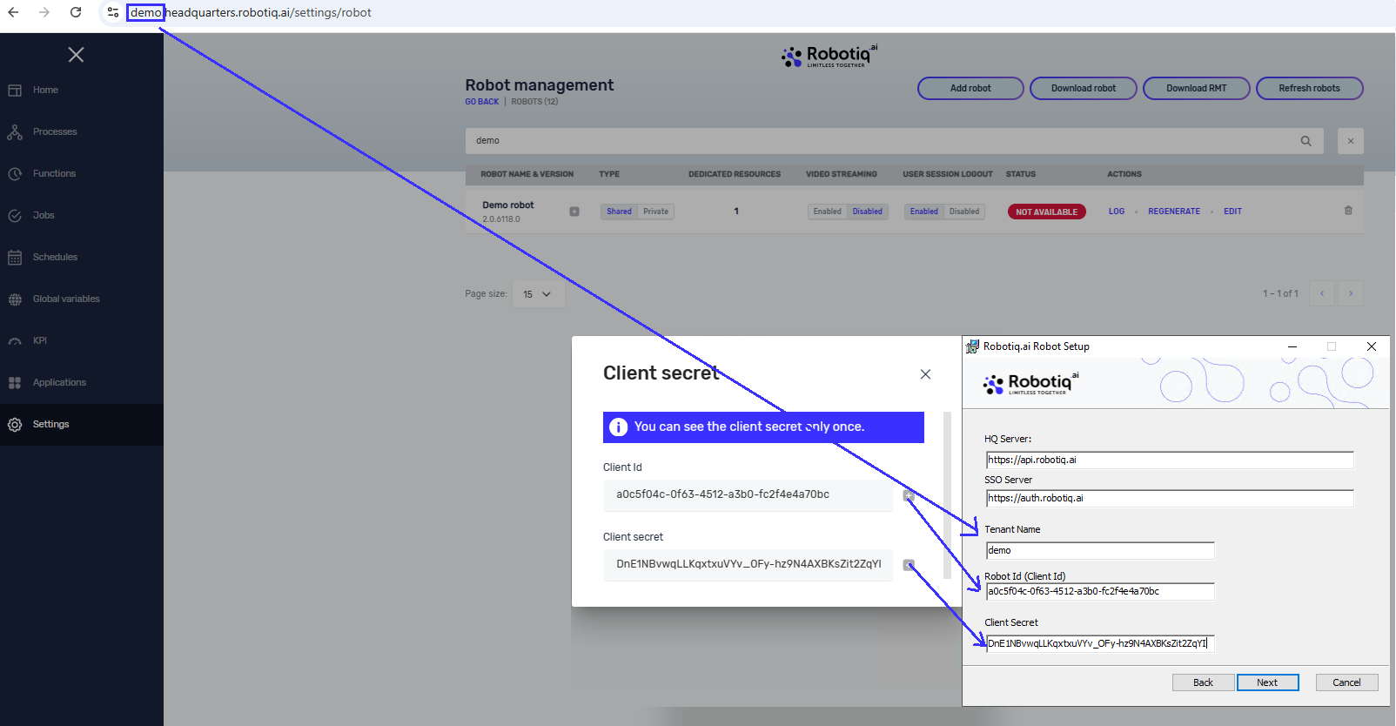Click the ROBOT NAME & VERSION column header
Viewport: 1396px width, 726px height.
point(527,174)
